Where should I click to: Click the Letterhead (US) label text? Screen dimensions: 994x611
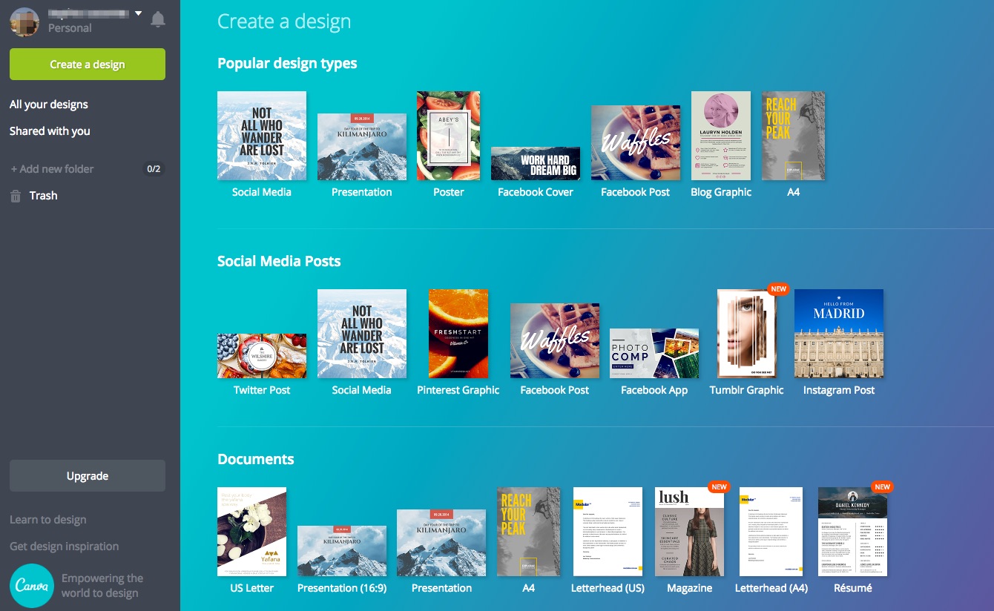click(608, 588)
